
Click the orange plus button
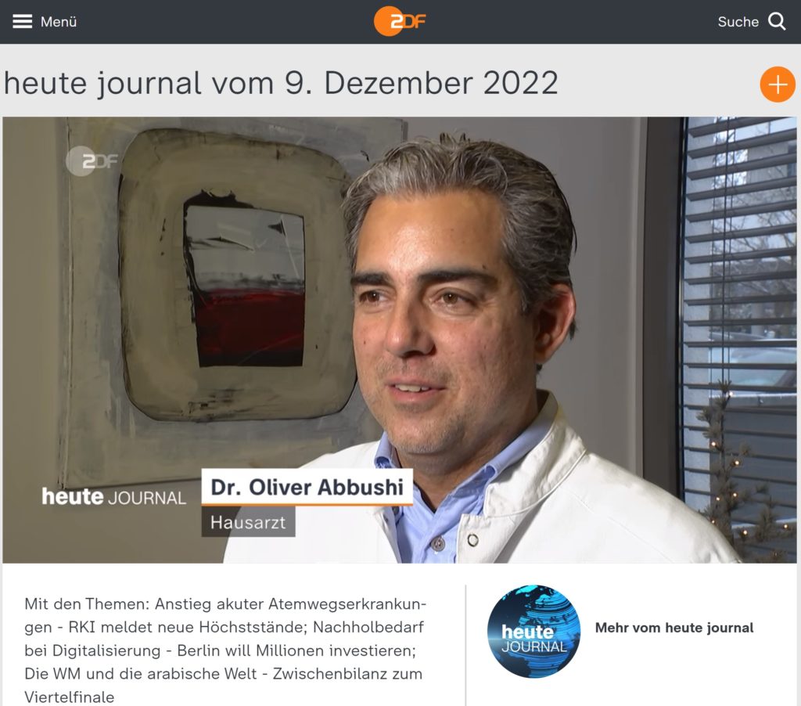click(x=777, y=85)
